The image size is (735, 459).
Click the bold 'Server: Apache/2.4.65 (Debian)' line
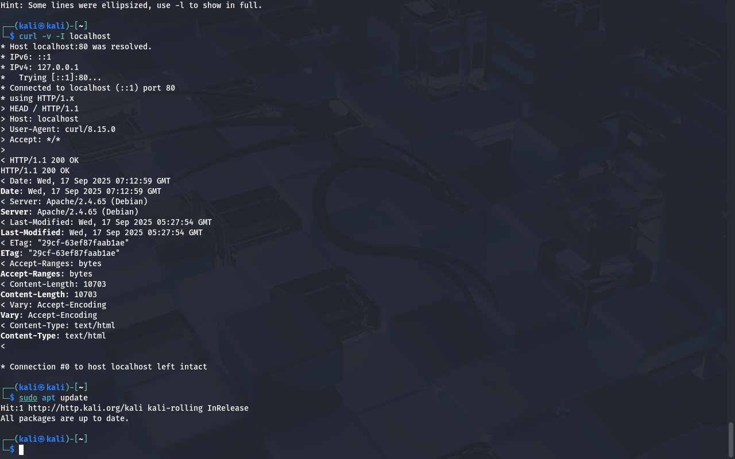(x=69, y=212)
